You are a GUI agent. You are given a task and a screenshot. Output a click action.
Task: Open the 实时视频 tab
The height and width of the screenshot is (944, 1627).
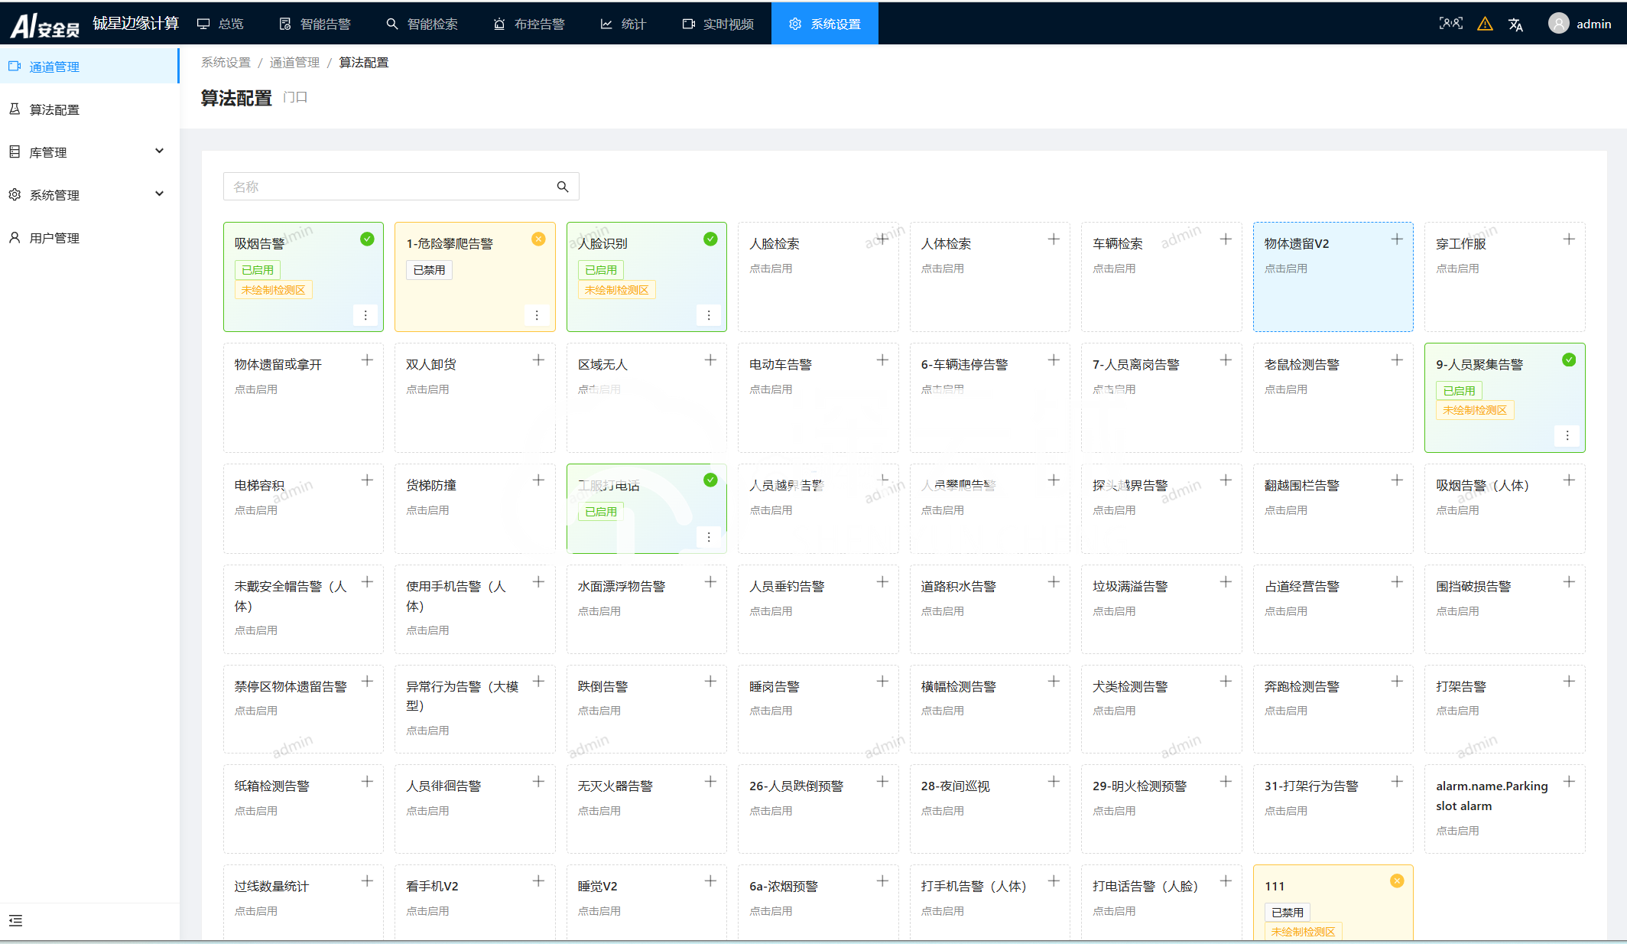click(718, 24)
